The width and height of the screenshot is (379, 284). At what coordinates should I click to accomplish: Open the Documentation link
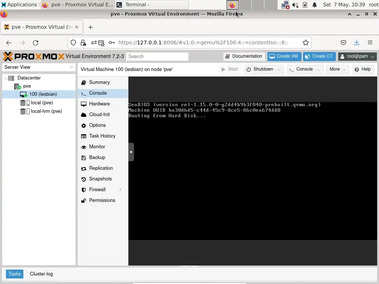click(244, 57)
